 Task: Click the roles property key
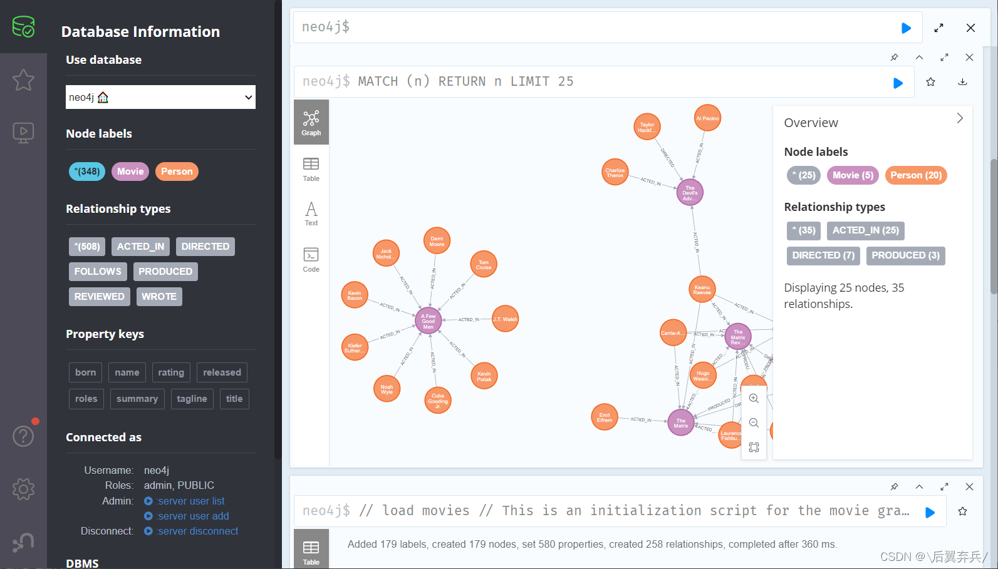pyautogui.click(x=86, y=399)
